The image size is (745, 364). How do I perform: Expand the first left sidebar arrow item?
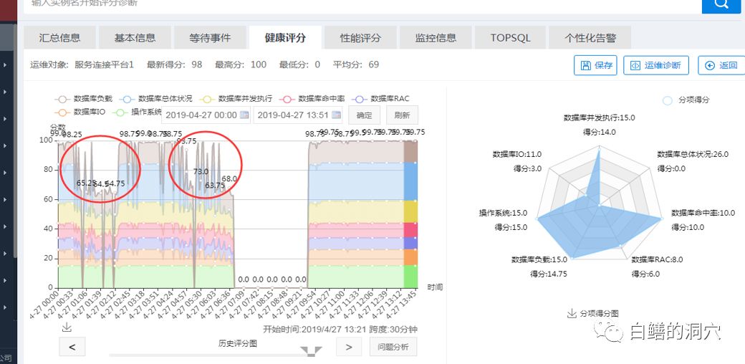pyautogui.click(x=5, y=65)
